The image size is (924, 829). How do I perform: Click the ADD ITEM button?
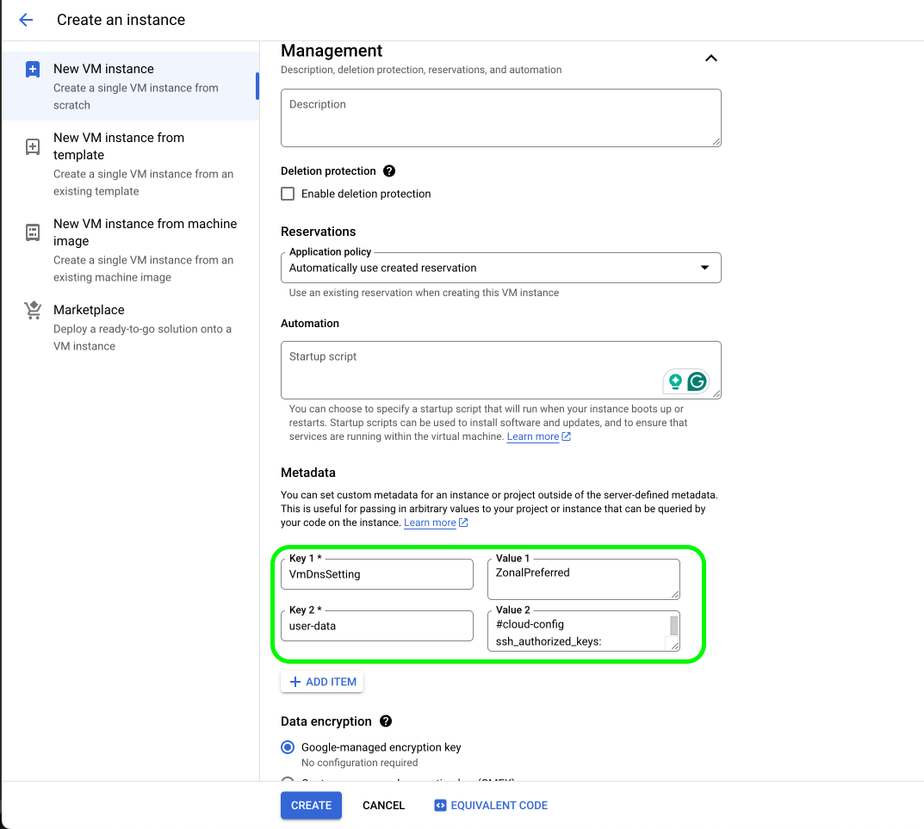(x=322, y=682)
